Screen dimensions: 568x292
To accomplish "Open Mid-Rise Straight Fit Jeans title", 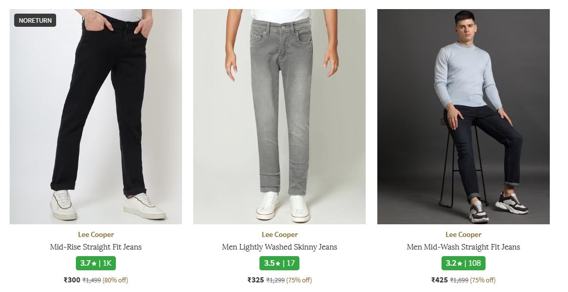I will [96, 247].
